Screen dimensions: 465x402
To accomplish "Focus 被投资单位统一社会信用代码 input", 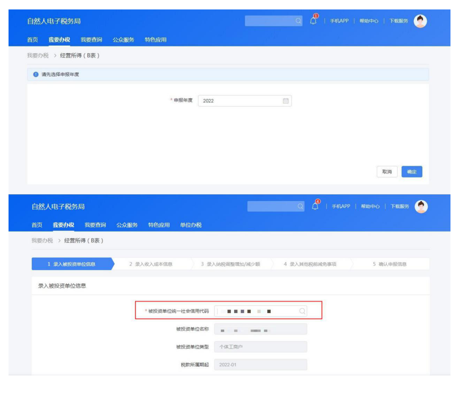I will click(261, 311).
